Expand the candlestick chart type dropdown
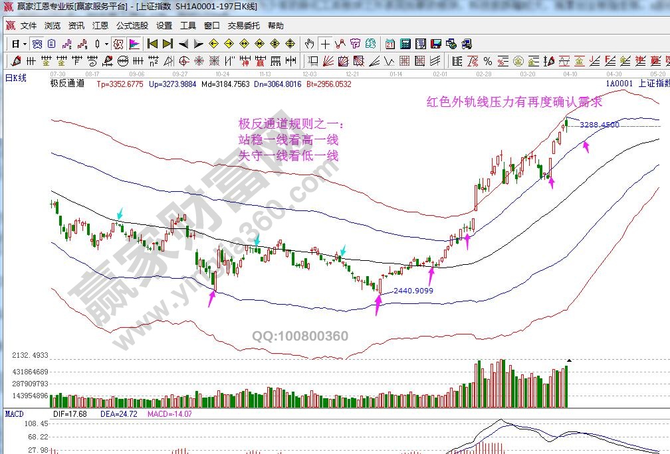This screenshot has height=454, width=670. 106,44
